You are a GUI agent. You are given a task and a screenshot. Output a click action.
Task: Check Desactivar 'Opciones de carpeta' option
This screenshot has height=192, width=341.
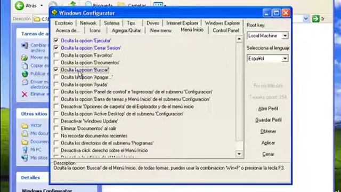(x=56, y=106)
